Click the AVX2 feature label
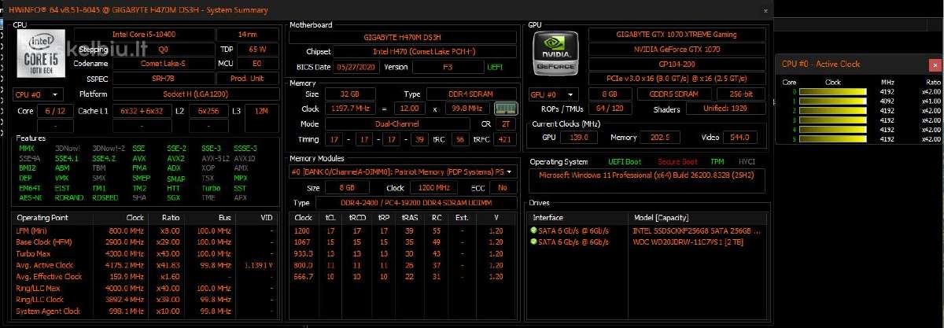Image resolution: width=944 pixels, height=328 pixels. coord(175,157)
